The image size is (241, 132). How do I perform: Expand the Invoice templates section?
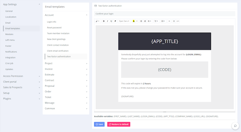pyautogui.click(x=66, y=69)
